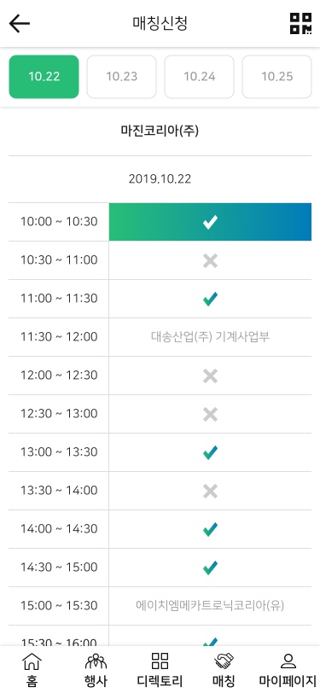
Task: Open the 매칭 handshake icon
Action: point(224,670)
